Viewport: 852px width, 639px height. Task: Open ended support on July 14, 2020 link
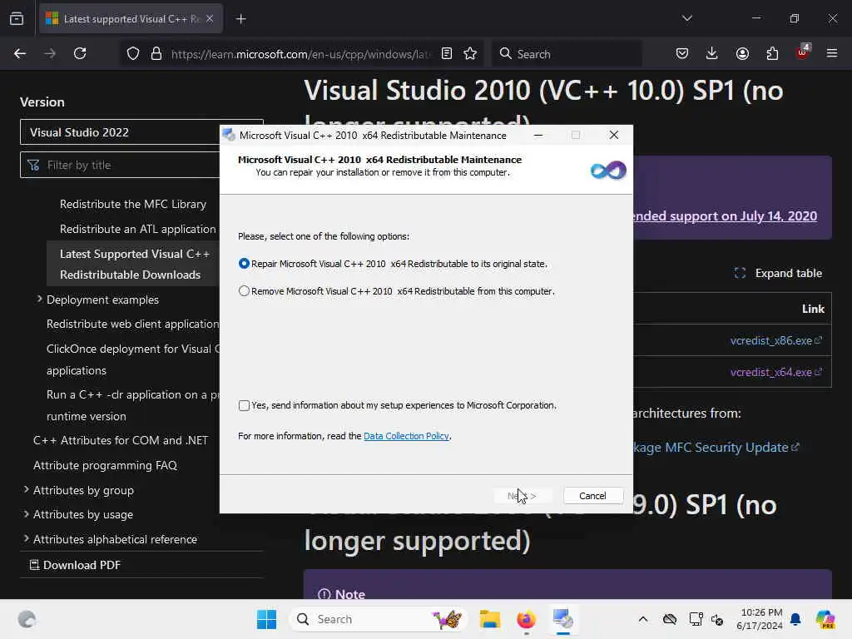725,216
